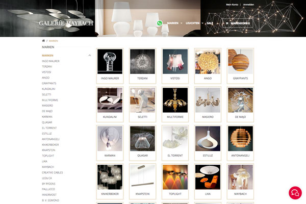Viewport: 306px width, 204px height.
Task: Click the Anmelden login link
Action: click(248, 5)
